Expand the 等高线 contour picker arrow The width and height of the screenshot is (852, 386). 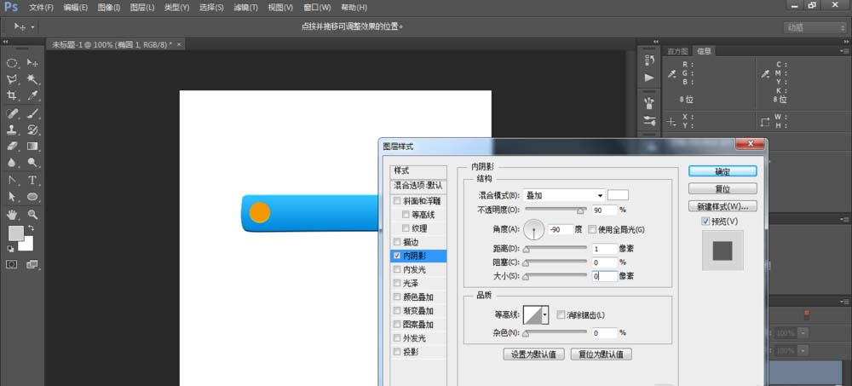click(x=544, y=314)
